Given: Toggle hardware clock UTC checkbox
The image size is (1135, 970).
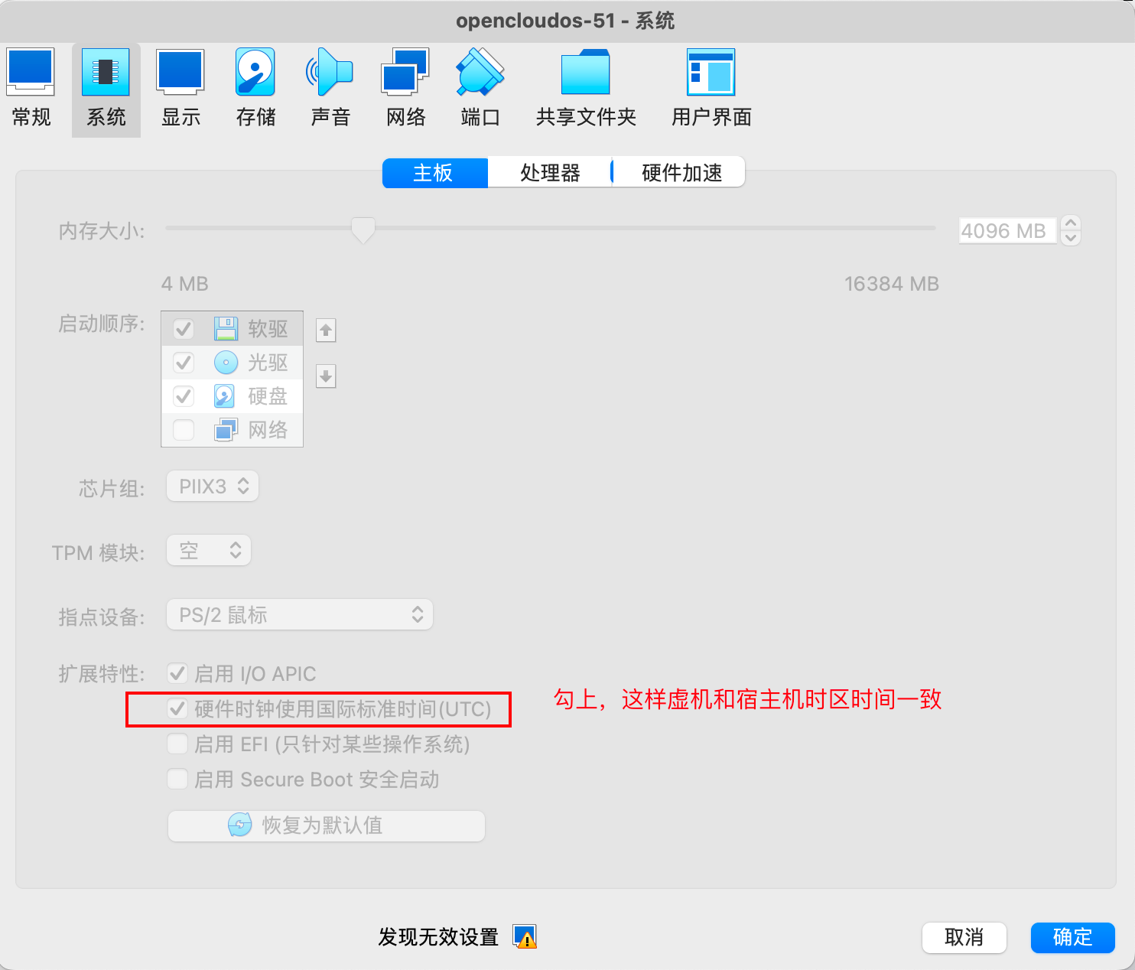Looking at the screenshot, I should click(x=177, y=708).
